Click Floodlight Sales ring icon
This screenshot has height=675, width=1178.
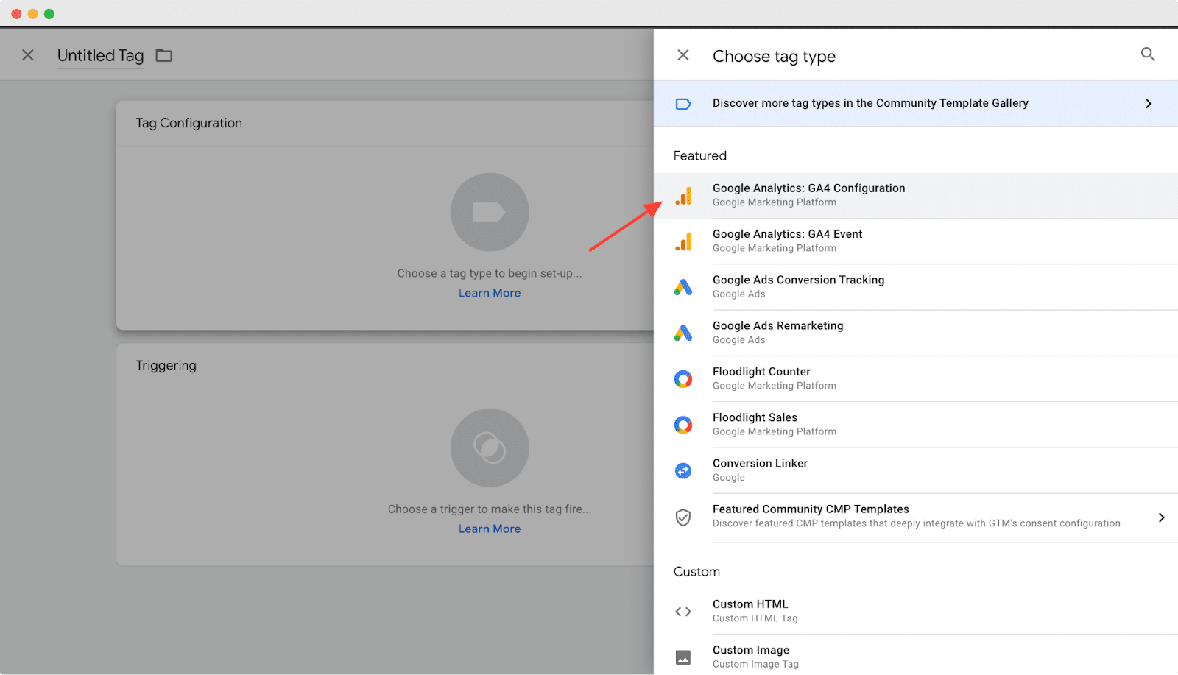pyautogui.click(x=683, y=425)
